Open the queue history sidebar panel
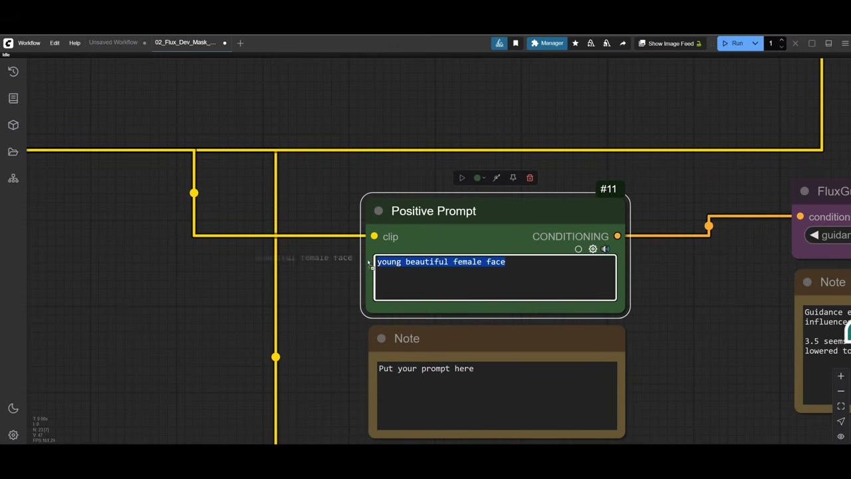This screenshot has height=479, width=851. pos(13,71)
